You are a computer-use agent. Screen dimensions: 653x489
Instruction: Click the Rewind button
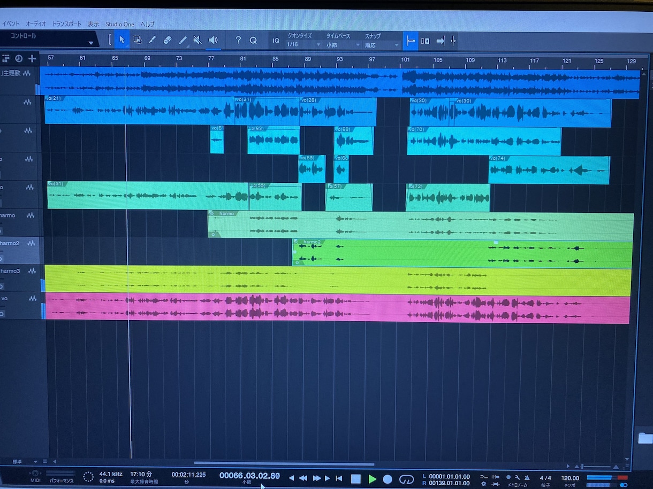[303, 478]
